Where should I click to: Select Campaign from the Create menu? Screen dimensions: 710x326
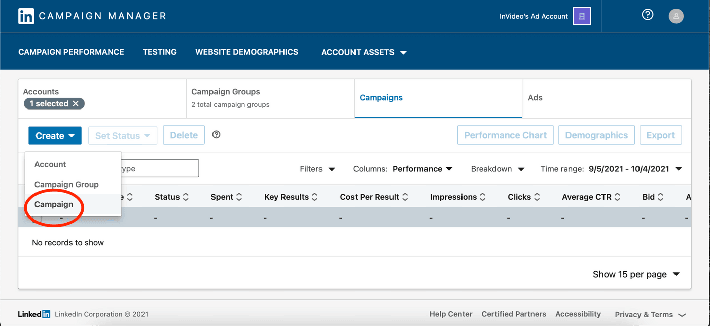(x=54, y=204)
